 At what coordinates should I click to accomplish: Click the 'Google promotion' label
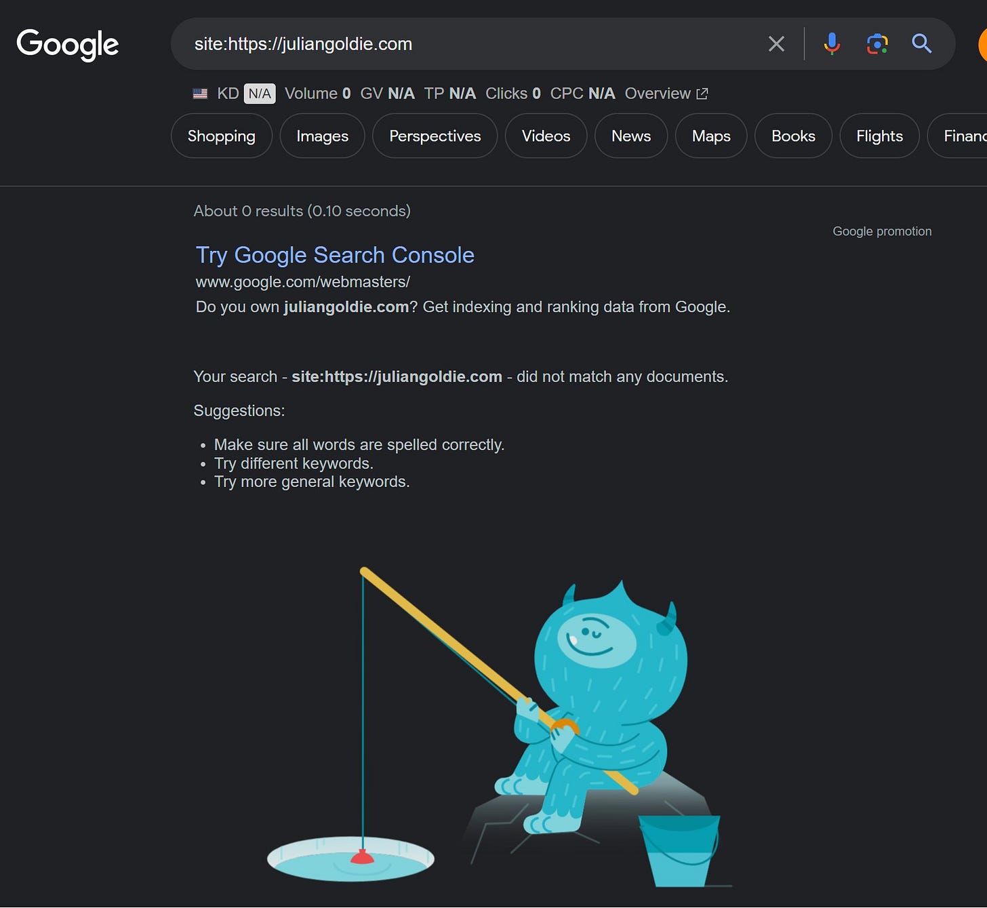882,231
